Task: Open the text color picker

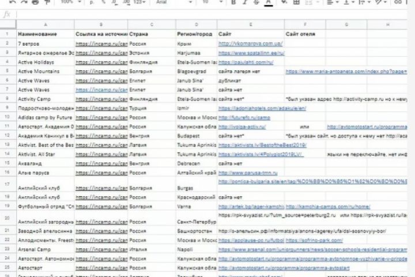Action: [x=269, y=2]
